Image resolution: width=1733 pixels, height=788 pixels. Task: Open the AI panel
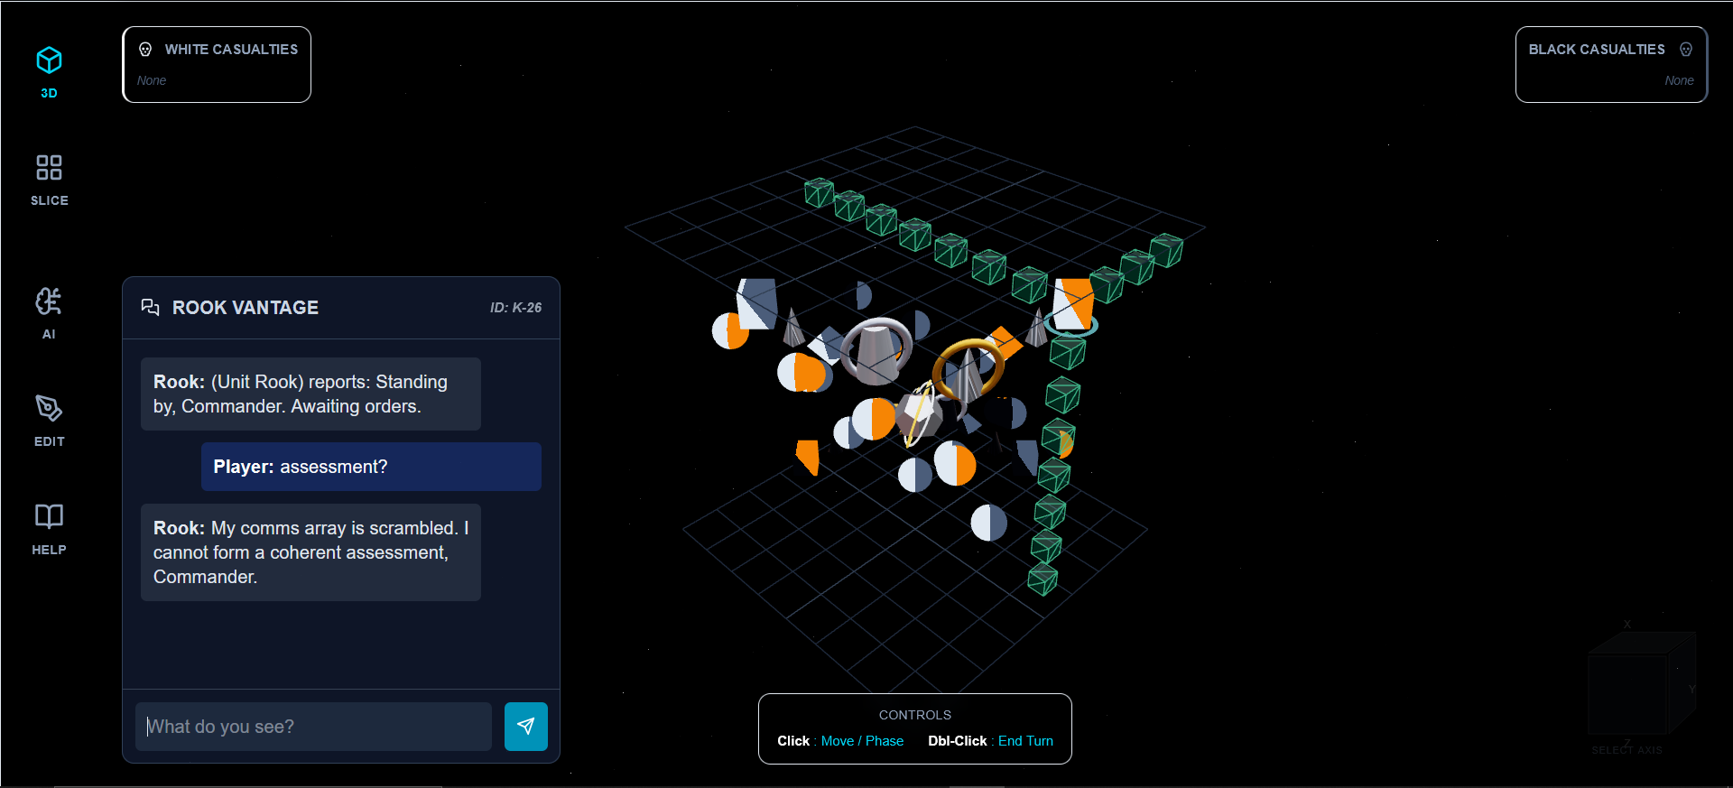(x=49, y=313)
